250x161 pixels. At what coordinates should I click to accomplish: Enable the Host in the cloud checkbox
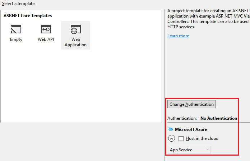(181, 138)
